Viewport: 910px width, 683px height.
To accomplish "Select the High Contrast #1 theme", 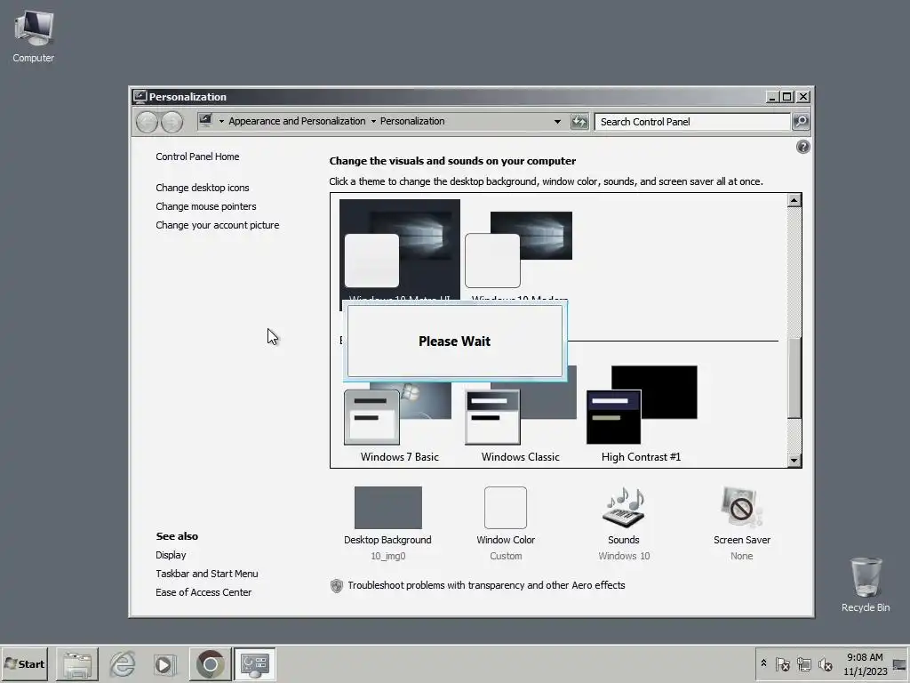I will point(642,414).
